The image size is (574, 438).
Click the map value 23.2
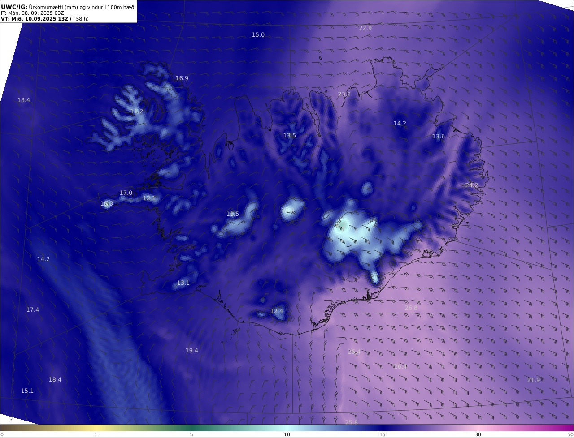coord(344,94)
